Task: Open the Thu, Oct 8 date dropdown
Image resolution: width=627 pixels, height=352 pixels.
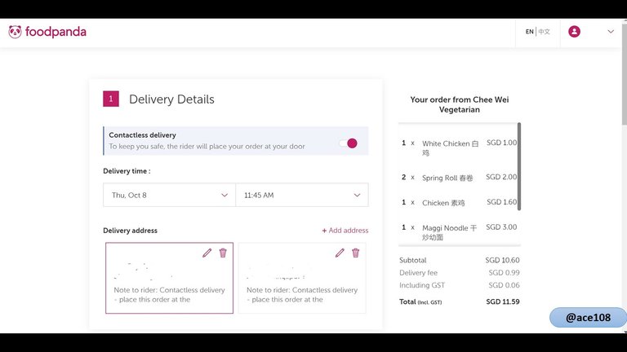Action: pyautogui.click(x=170, y=196)
